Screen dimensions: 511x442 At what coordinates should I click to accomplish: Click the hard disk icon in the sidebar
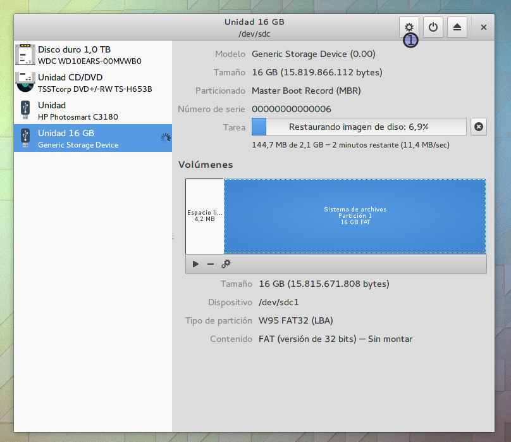25,55
